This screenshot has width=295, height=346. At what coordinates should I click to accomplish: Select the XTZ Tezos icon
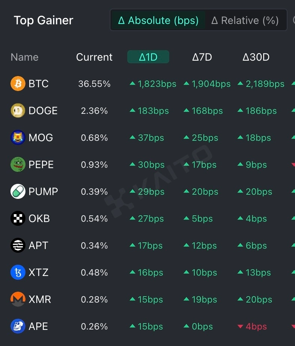pyautogui.click(x=18, y=273)
